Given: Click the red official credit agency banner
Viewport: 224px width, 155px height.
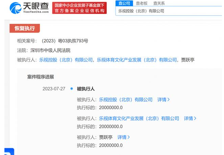Looking at the screenshot, I should click(x=80, y=8).
